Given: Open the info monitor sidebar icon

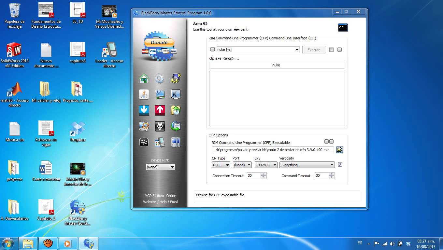Looking at the screenshot, I should click(160, 94).
